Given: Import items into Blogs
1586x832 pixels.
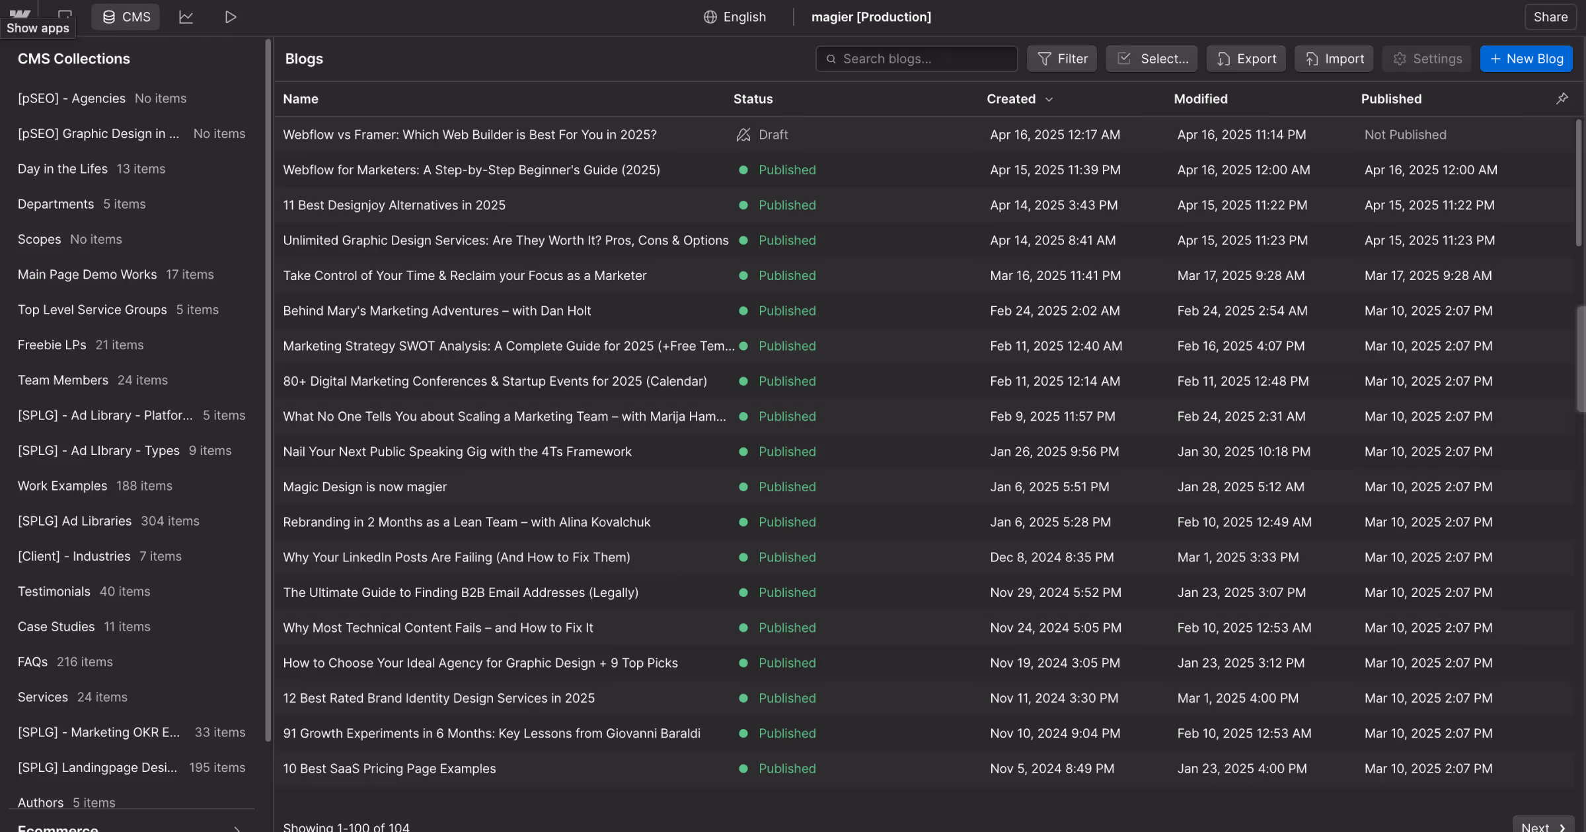Looking at the screenshot, I should click(1334, 59).
